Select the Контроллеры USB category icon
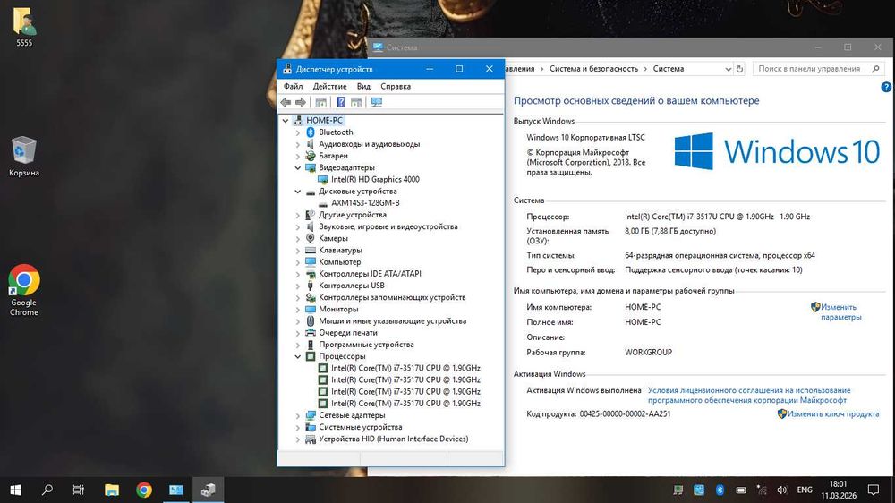Image resolution: width=895 pixels, height=503 pixels. [x=311, y=286]
